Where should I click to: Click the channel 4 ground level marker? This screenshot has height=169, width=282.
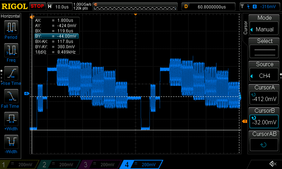coord(27,93)
